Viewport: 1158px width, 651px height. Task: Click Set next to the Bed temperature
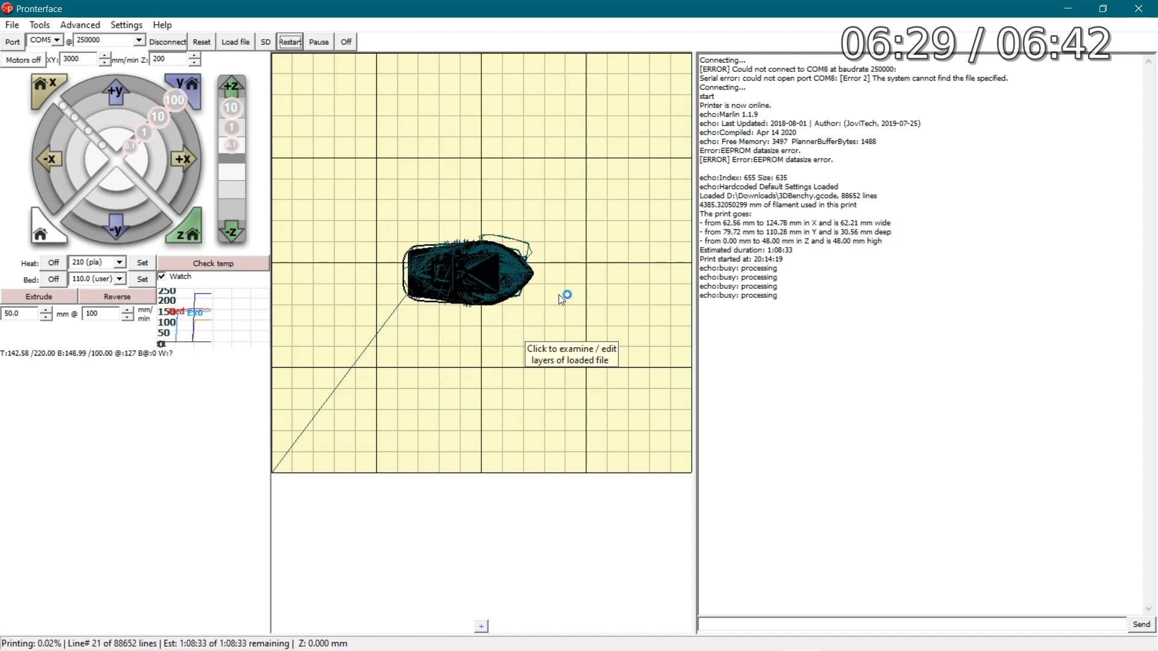(x=143, y=280)
